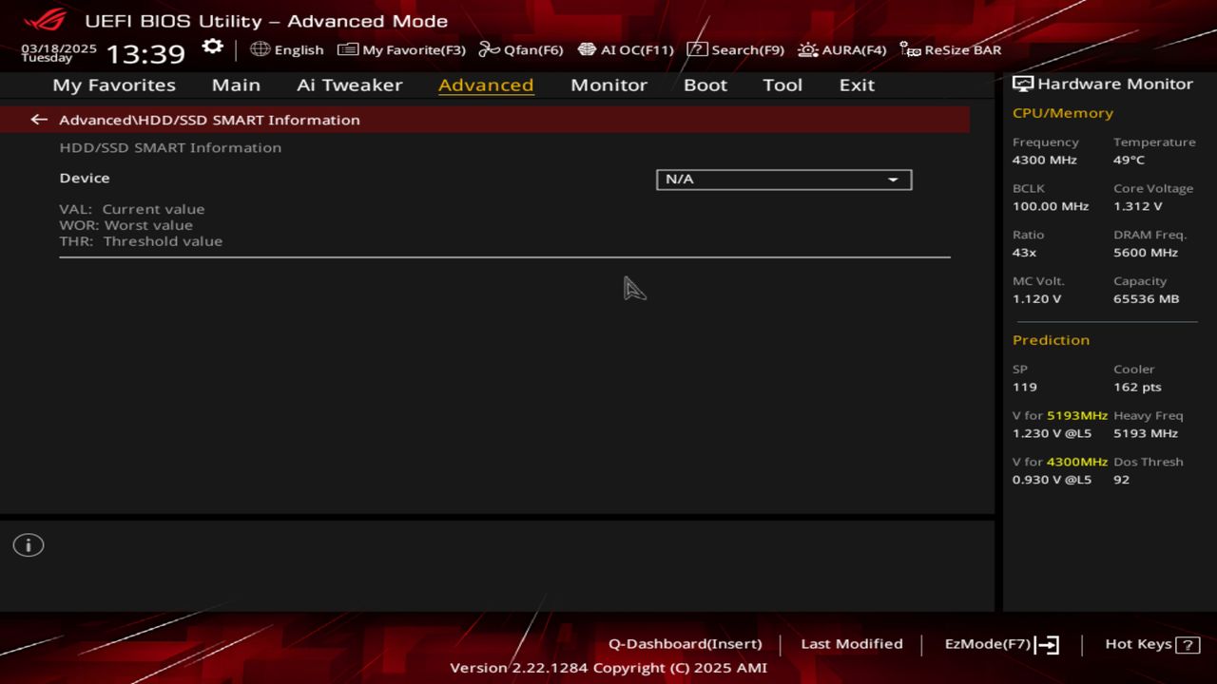The height and width of the screenshot is (684, 1217).
Task: Toggle ReSize BAR option
Action: pyautogui.click(x=951, y=49)
